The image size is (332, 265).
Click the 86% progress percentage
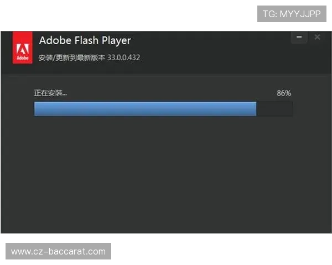(x=284, y=93)
